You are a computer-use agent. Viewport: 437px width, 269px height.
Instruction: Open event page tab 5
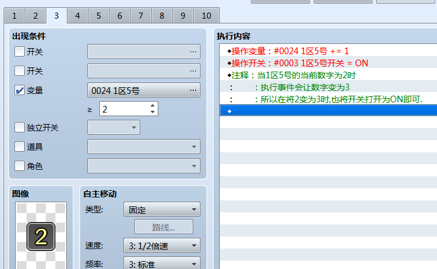point(99,16)
